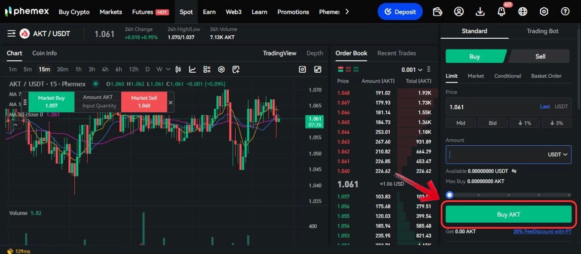Open the order book more options icon
581x254 pixels.
tap(429, 69)
